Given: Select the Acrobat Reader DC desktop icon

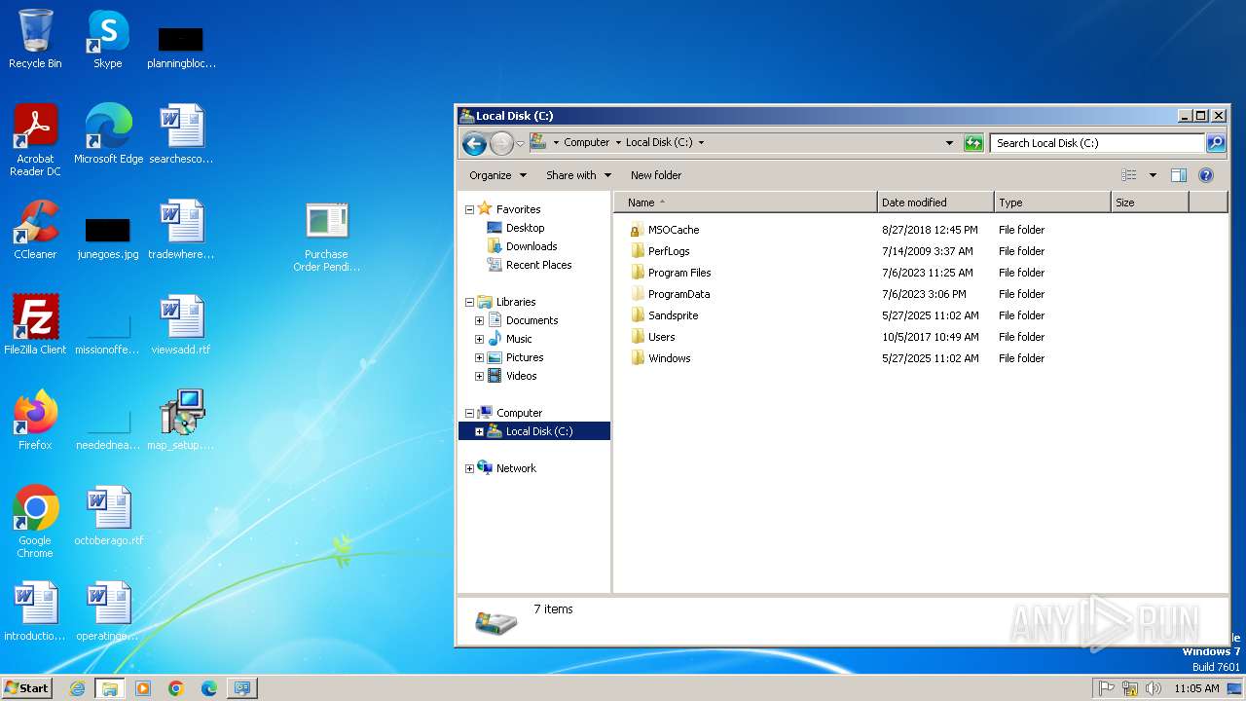Looking at the screenshot, I should pos(35,140).
